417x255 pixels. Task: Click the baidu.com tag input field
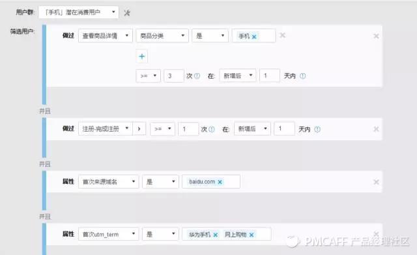pyautogui.click(x=211, y=181)
